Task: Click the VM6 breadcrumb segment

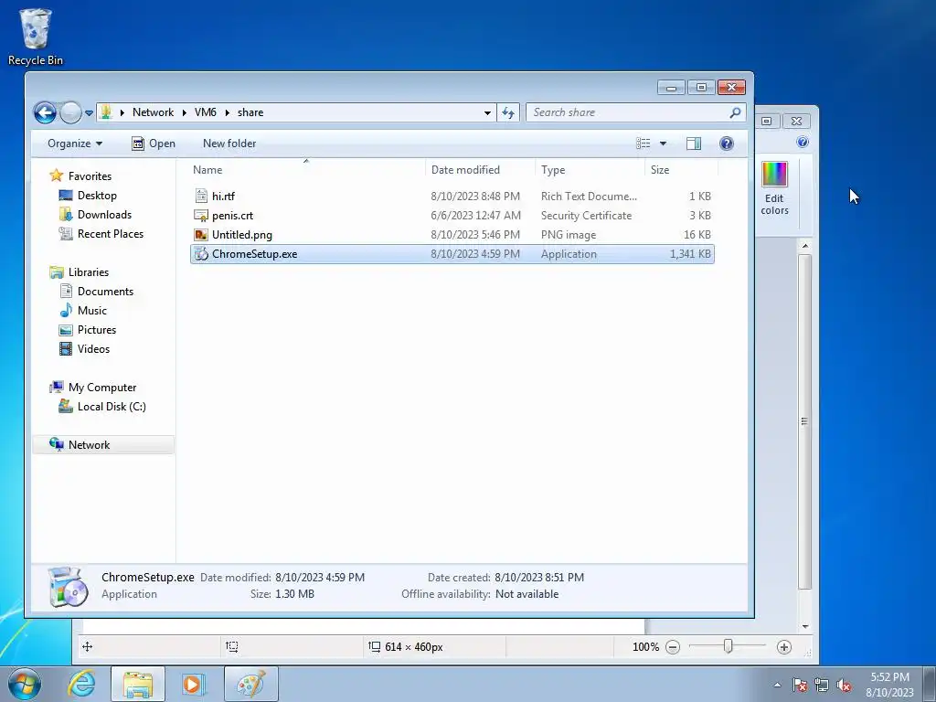Action: [x=206, y=112]
